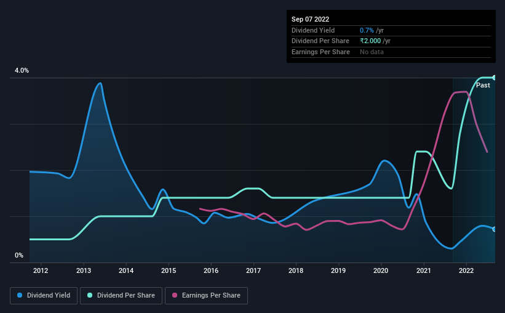This screenshot has width=505, height=313.
Task: Select the Dividend Yield end point marker
Action: 495,229
